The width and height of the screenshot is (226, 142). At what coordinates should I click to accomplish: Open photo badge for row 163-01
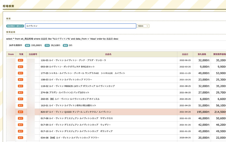[20, 105]
